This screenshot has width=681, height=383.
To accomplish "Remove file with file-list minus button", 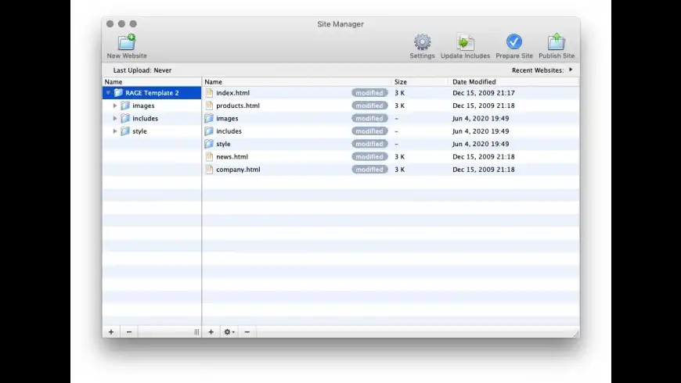I will (247, 332).
